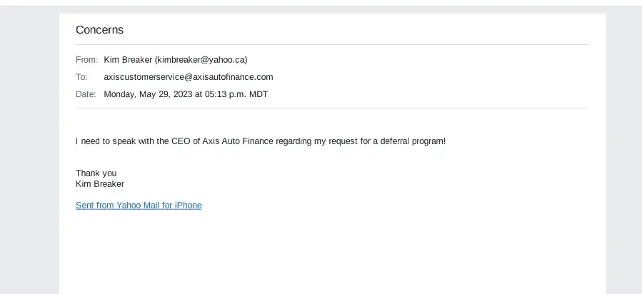Click the word "iPhone" in the Yahoo Mail link
The width and height of the screenshot is (642, 294).
tap(189, 206)
